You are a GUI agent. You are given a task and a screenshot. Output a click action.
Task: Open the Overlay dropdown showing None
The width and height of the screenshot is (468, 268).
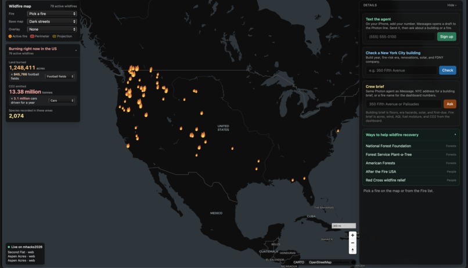[52, 29]
